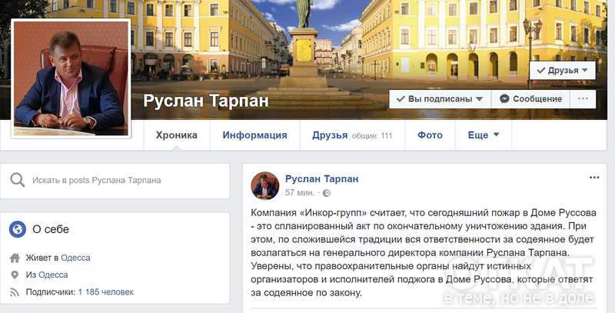Open the 1 185 человек followers link
This screenshot has width=615, height=313.
(106, 292)
